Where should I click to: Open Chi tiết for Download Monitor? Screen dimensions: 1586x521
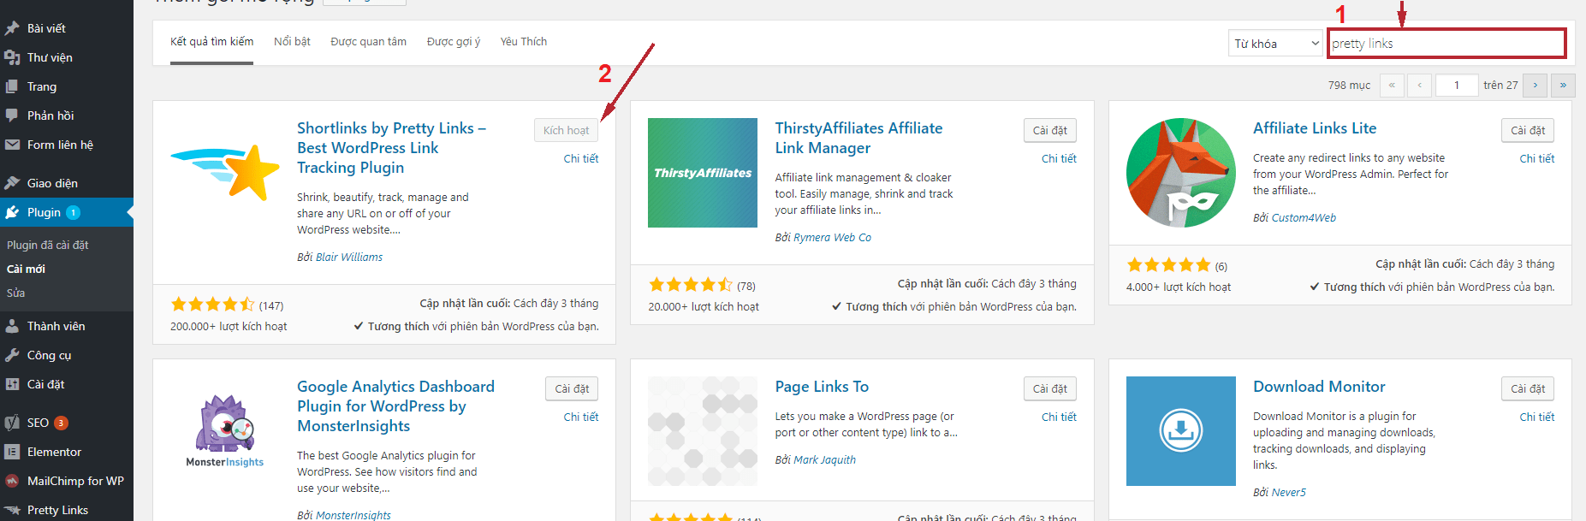pos(1537,417)
